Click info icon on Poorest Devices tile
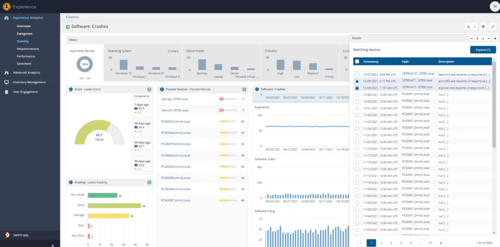Viewport: 500px width, 247px height. point(162,89)
